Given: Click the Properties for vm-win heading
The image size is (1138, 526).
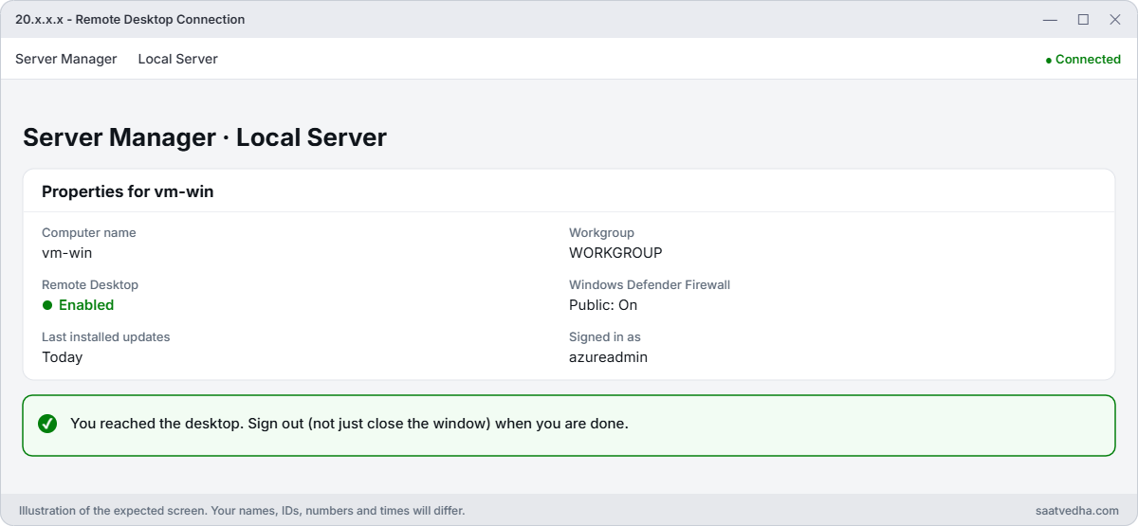Looking at the screenshot, I should tap(127, 191).
